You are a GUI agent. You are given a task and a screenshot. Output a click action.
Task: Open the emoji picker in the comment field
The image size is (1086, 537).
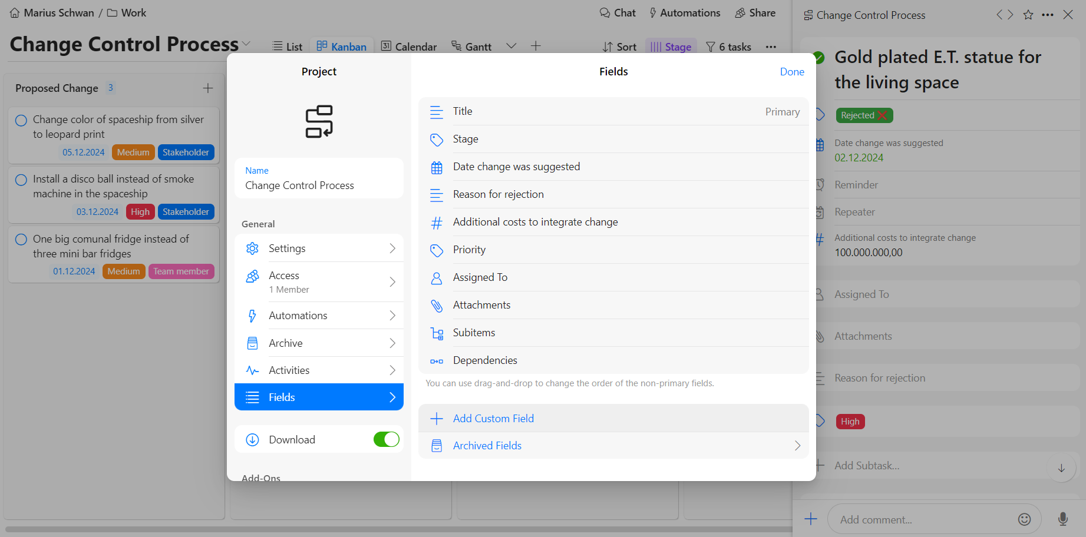click(1024, 519)
